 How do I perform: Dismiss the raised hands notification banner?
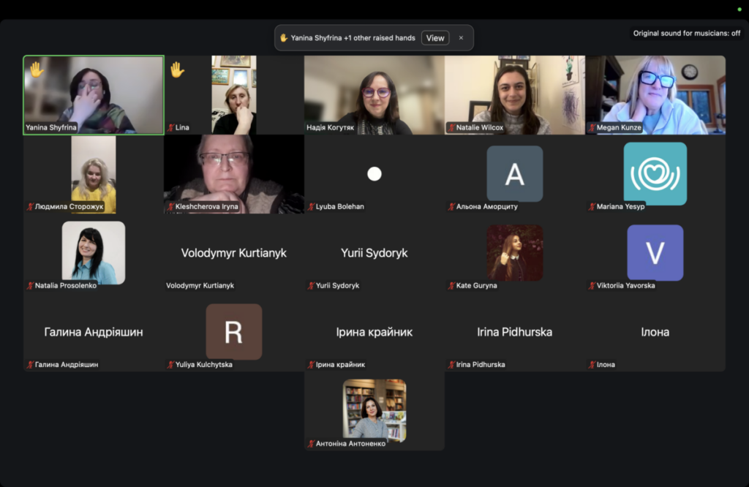tap(461, 38)
